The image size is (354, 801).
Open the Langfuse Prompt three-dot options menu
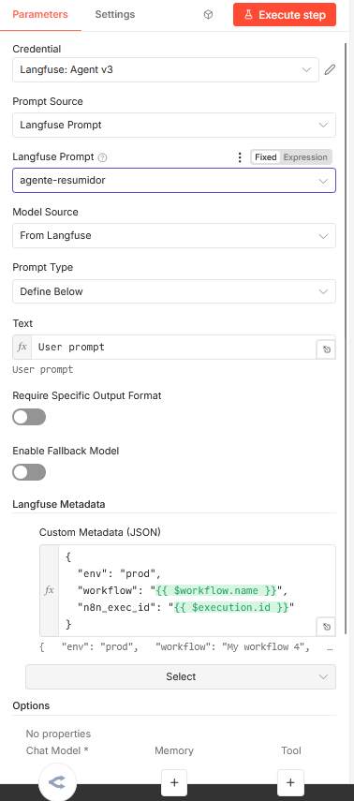coord(240,157)
